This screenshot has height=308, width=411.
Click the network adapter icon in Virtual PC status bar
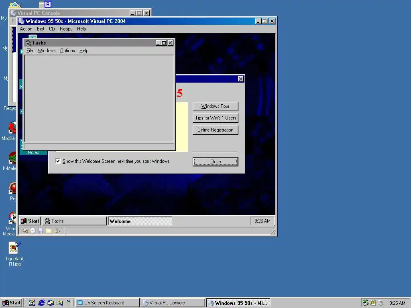coord(57,231)
